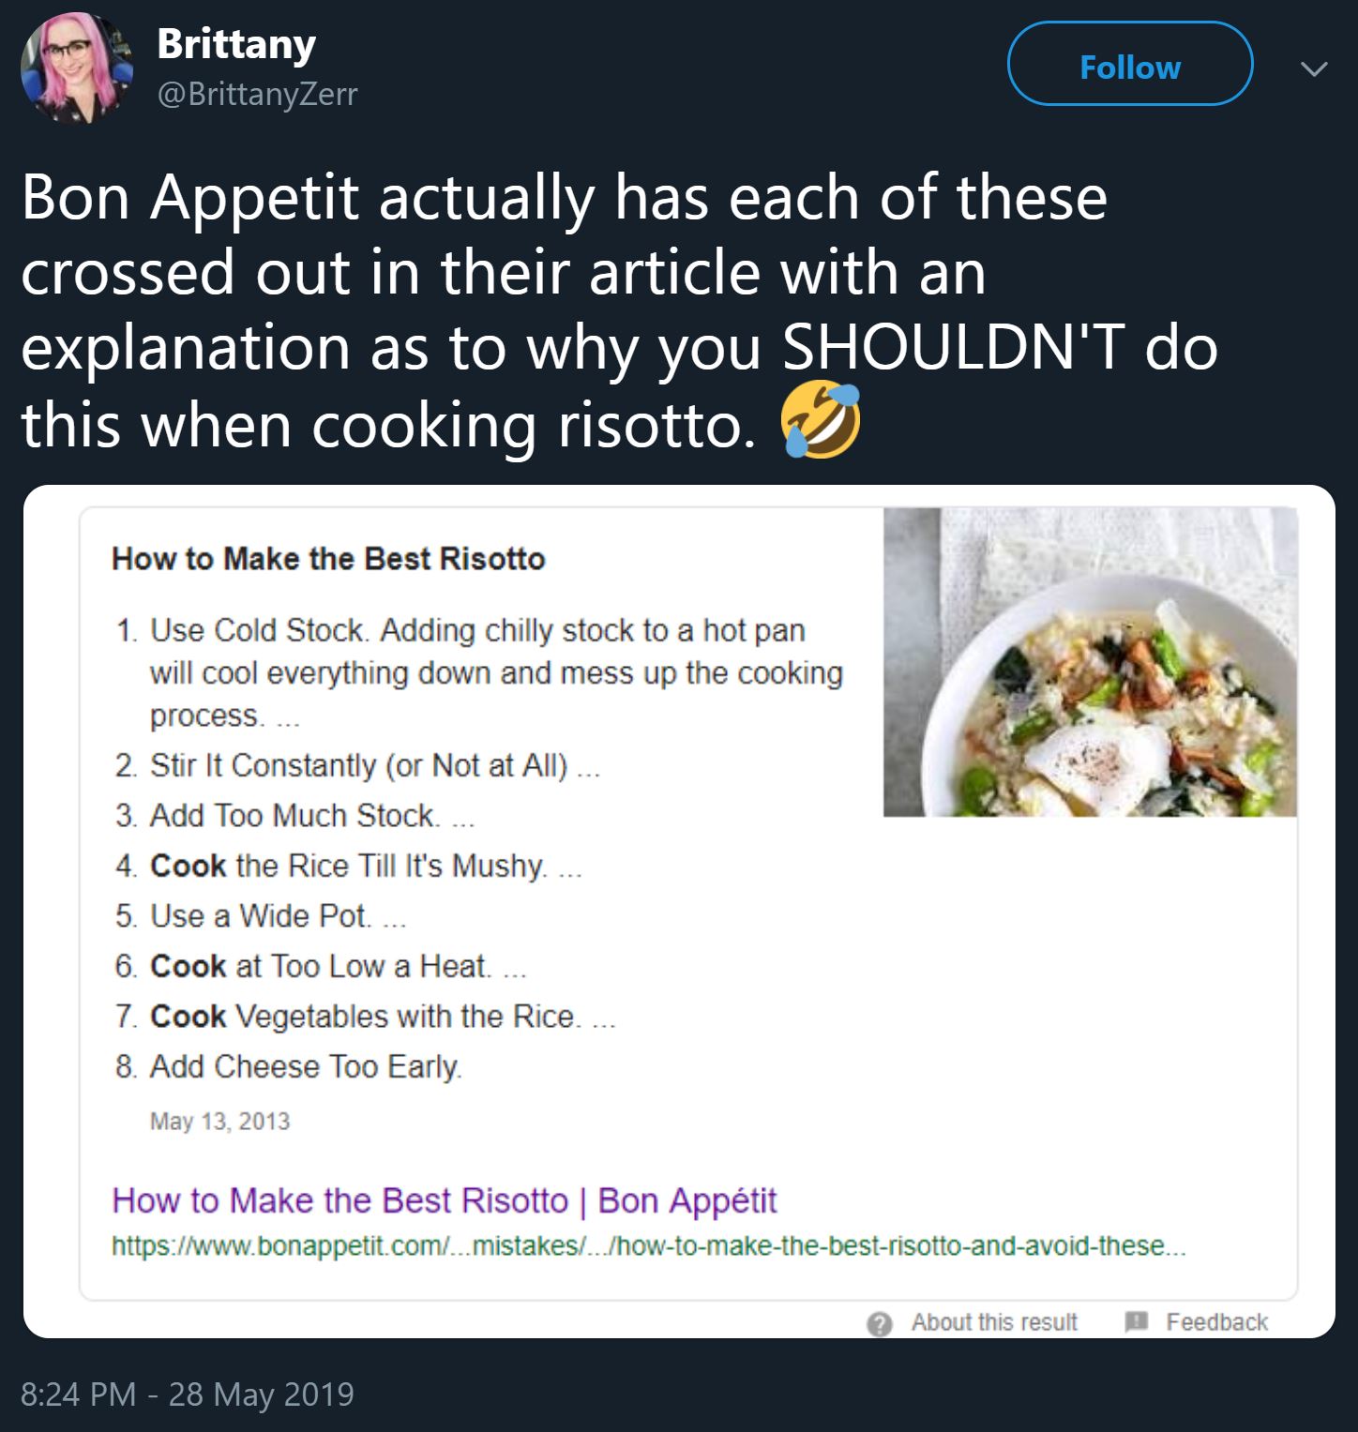Open the risotto bowl photo thumbnail
Viewport: 1358px width, 1432px height.
(1090, 662)
